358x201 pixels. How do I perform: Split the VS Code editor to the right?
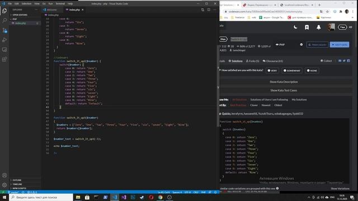click(209, 10)
